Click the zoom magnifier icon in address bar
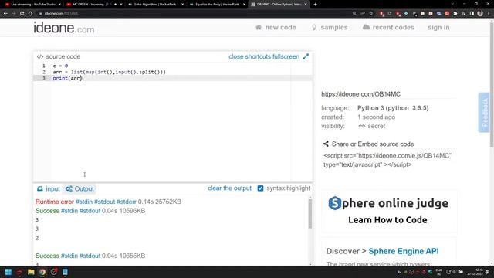Image resolution: width=494 pixels, height=278 pixels. click(x=354, y=14)
